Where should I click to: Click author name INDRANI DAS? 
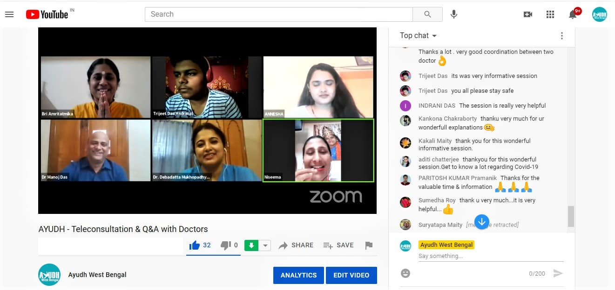click(437, 106)
